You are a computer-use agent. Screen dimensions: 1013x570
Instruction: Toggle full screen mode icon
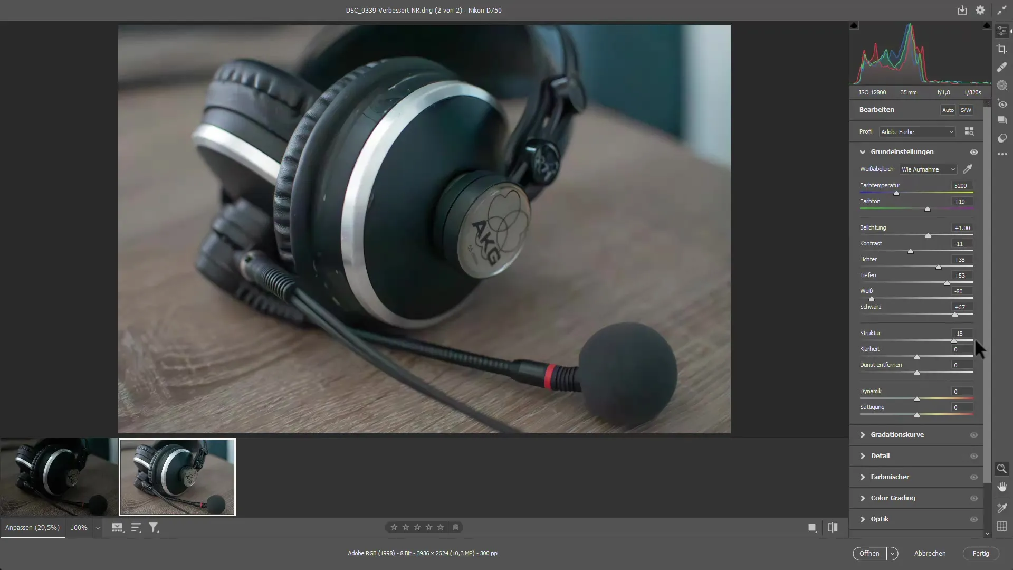pos(1001,10)
